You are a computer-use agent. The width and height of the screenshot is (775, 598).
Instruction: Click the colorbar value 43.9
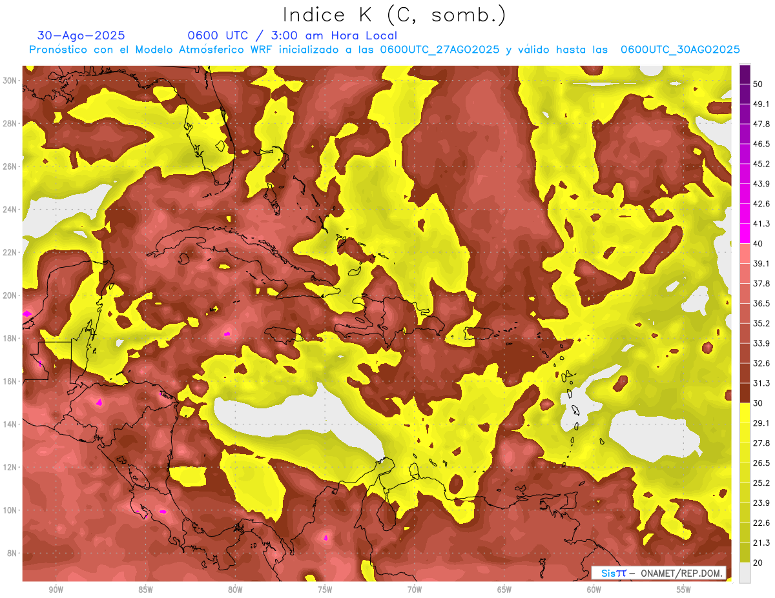761,184
